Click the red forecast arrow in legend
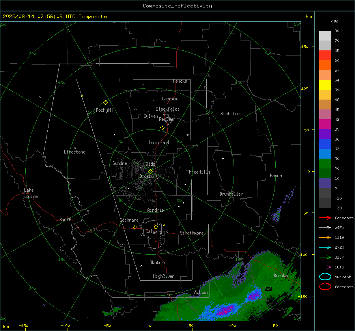Image resolution: width=355 pixels, height=331 pixels. [x=325, y=218]
